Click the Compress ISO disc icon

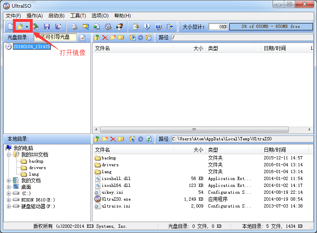click(x=97, y=27)
